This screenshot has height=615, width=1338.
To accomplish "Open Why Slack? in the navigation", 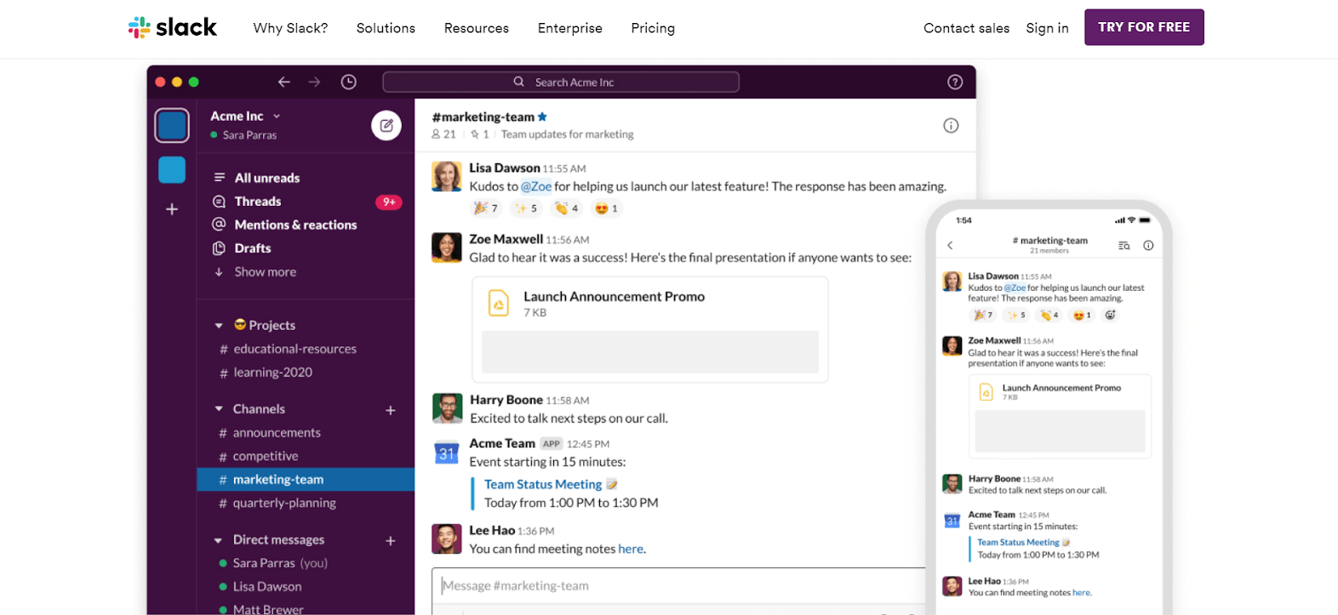I will click(290, 28).
